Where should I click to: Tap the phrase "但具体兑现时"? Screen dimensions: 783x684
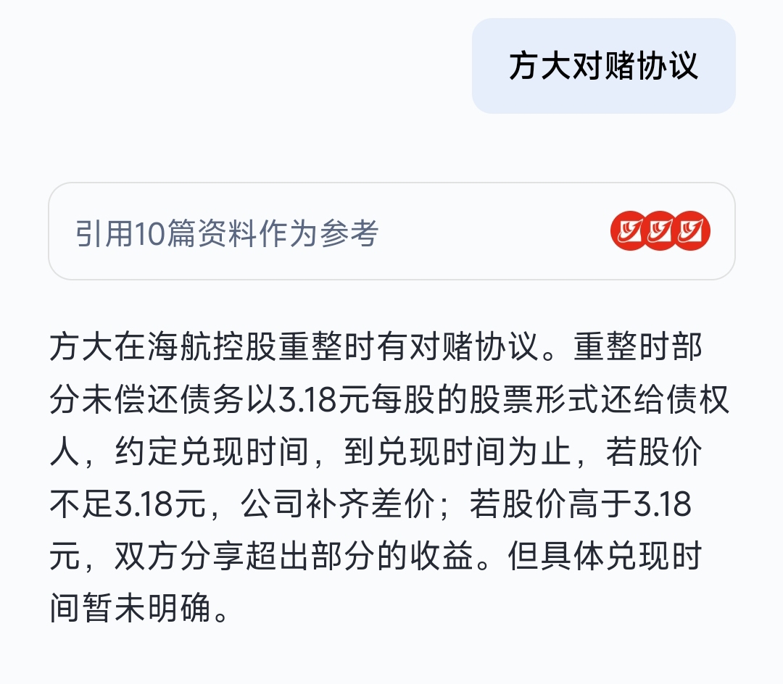[605, 556]
